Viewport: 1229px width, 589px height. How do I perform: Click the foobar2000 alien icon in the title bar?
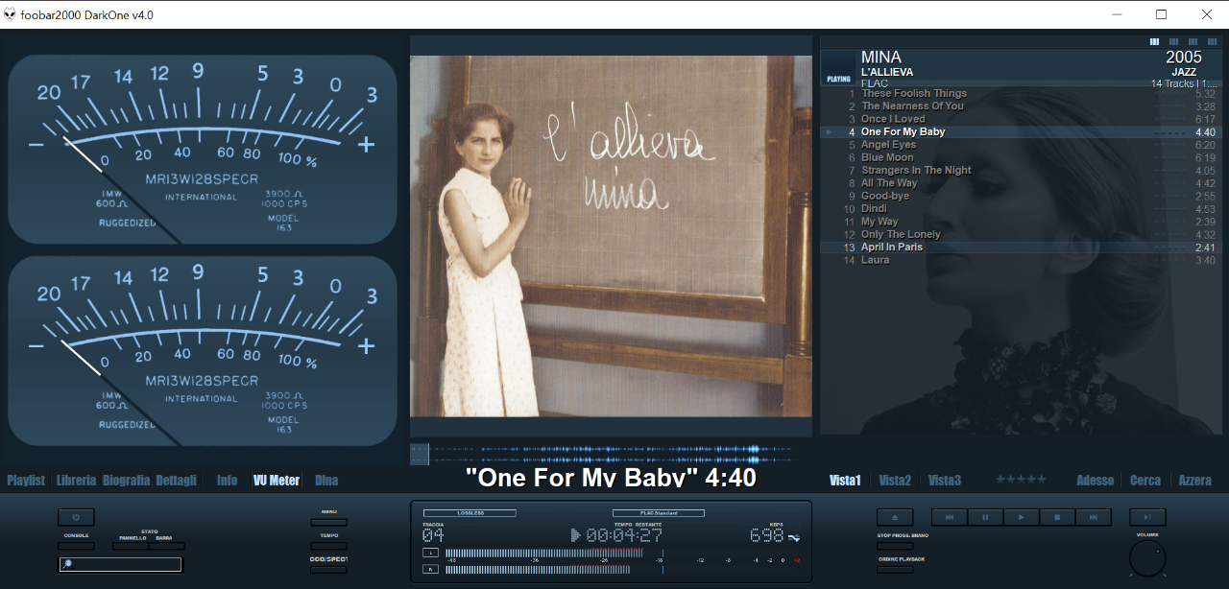pos(9,14)
